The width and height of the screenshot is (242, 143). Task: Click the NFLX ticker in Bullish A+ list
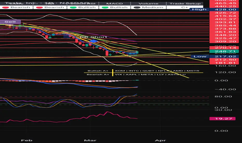click(x=164, y=71)
